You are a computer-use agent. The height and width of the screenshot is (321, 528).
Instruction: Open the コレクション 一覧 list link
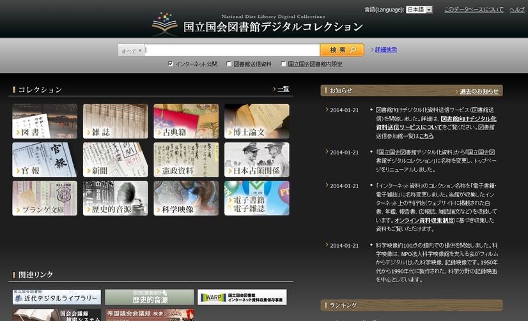[x=283, y=89]
